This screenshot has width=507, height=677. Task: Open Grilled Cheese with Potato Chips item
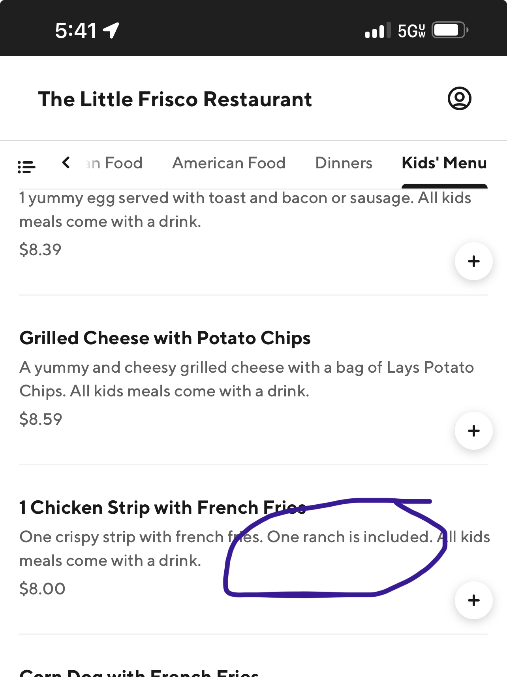pyautogui.click(x=165, y=338)
